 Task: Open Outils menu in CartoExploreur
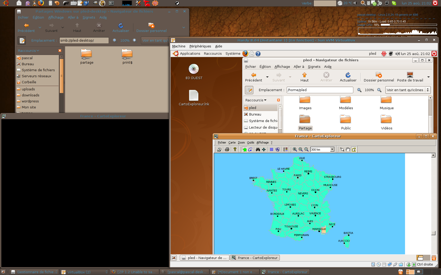[x=251, y=142]
